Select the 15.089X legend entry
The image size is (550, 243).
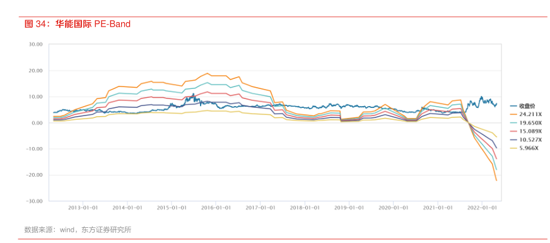click(x=525, y=131)
